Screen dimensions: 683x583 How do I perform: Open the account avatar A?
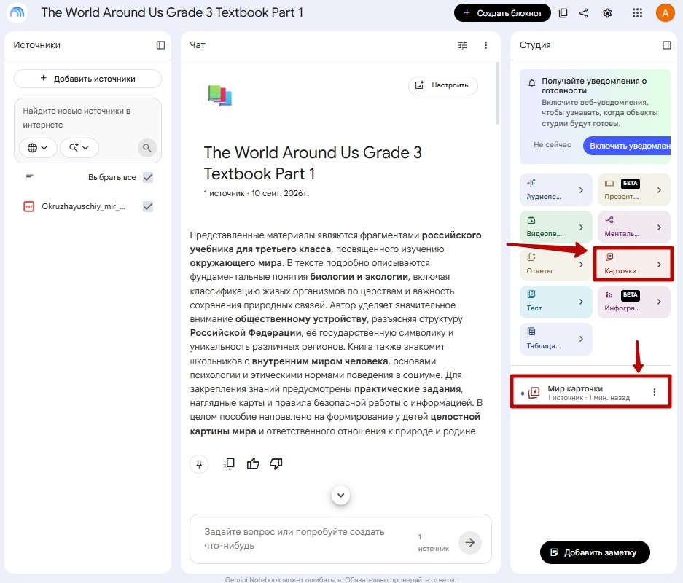coord(665,13)
